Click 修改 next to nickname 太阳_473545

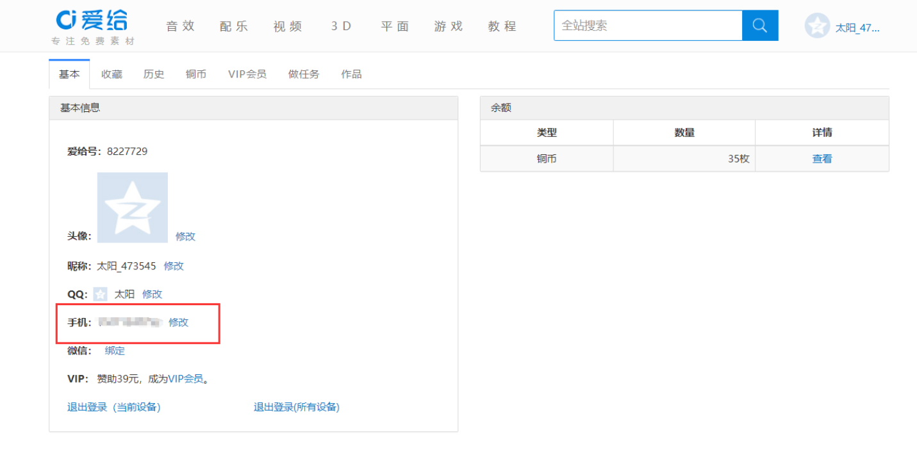[x=174, y=266]
